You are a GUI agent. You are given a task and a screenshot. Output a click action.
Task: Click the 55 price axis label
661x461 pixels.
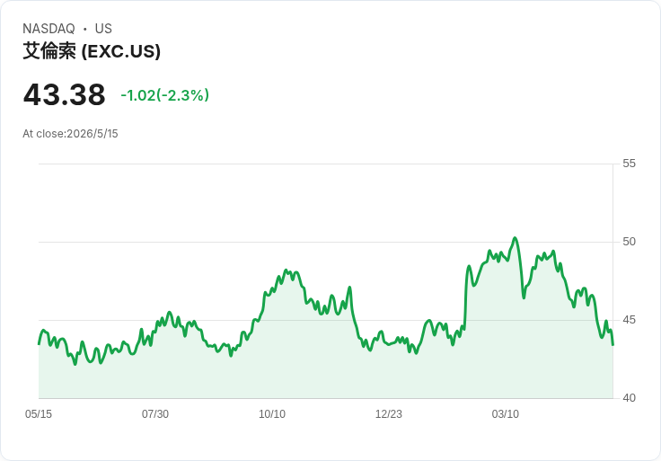click(x=629, y=164)
